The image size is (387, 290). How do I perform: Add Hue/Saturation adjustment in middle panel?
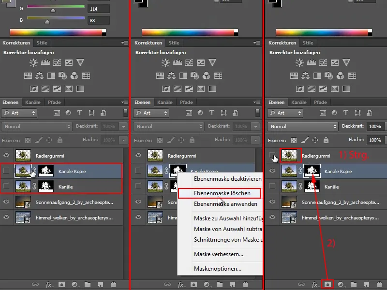coord(160,75)
